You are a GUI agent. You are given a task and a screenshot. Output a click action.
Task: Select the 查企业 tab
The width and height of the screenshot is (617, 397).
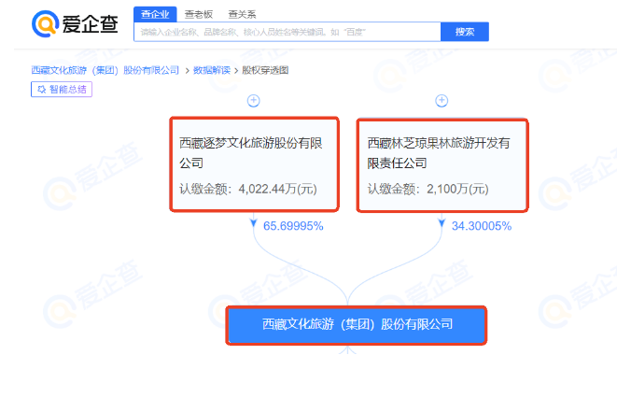155,14
